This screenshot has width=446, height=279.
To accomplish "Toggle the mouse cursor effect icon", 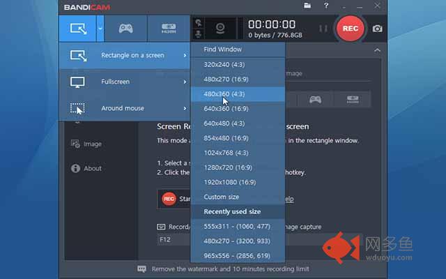I will (x=199, y=23).
